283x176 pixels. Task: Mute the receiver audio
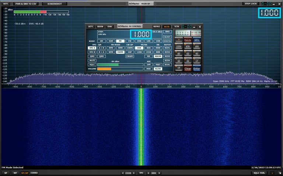pyautogui.click(x=92, y=60)
